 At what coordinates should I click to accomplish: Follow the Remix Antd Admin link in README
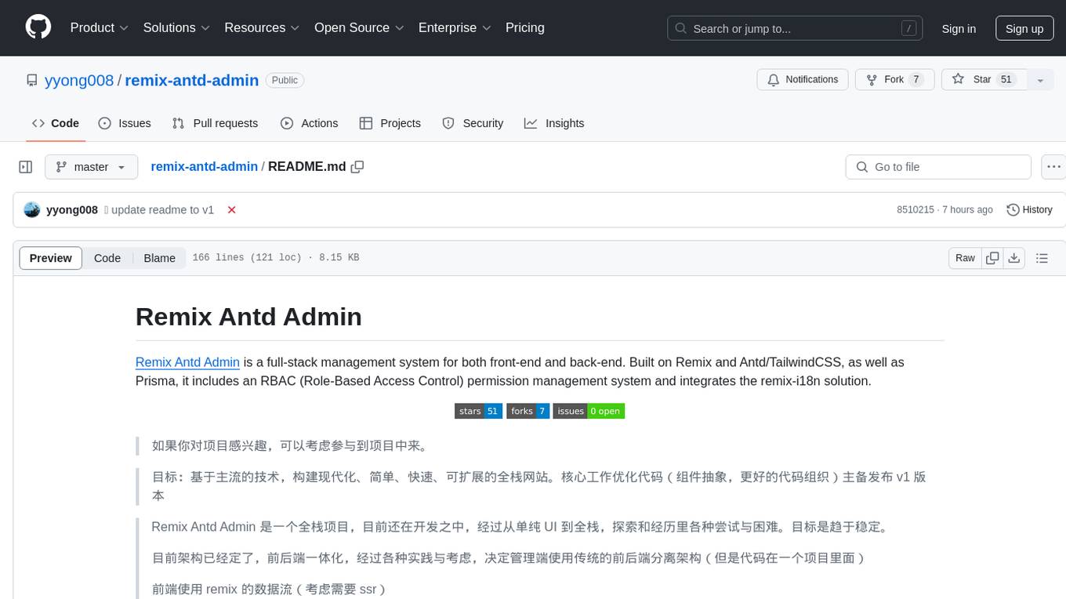click(187, 362)
